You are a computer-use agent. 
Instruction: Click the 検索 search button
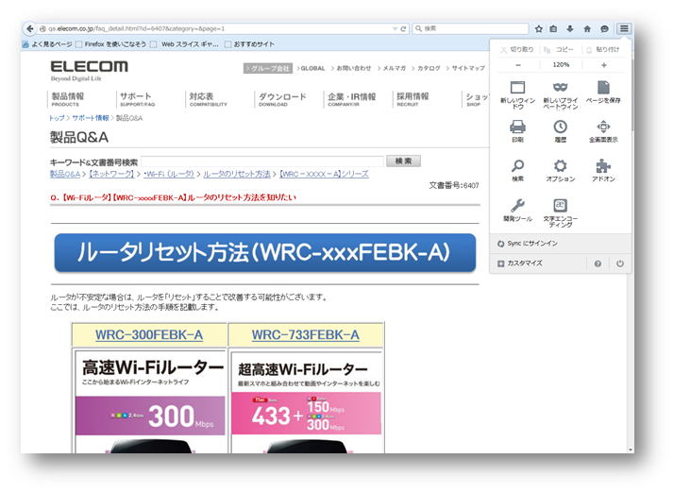point(403,161)
